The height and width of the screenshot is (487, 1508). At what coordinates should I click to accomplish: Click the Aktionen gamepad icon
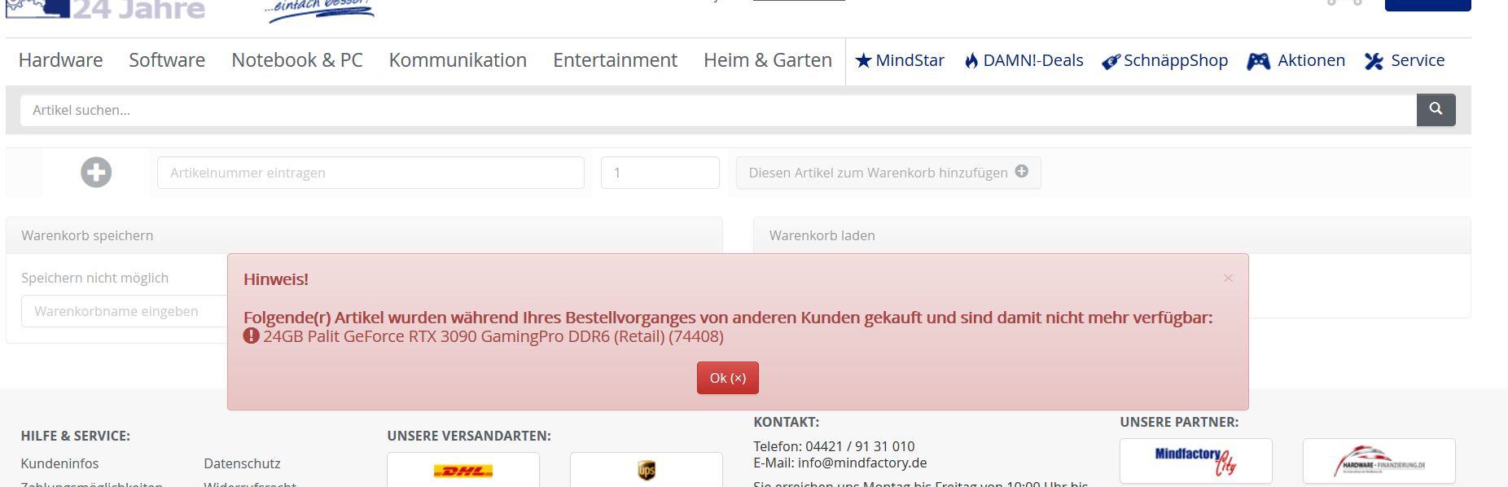coord(1258,62)
